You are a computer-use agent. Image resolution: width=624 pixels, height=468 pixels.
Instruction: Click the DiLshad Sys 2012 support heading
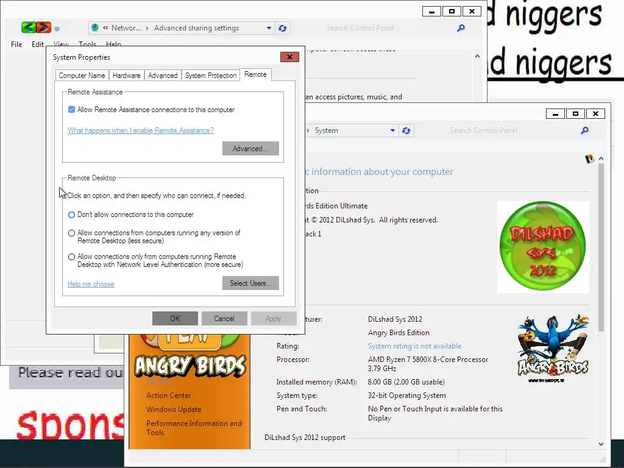point(305,438)
